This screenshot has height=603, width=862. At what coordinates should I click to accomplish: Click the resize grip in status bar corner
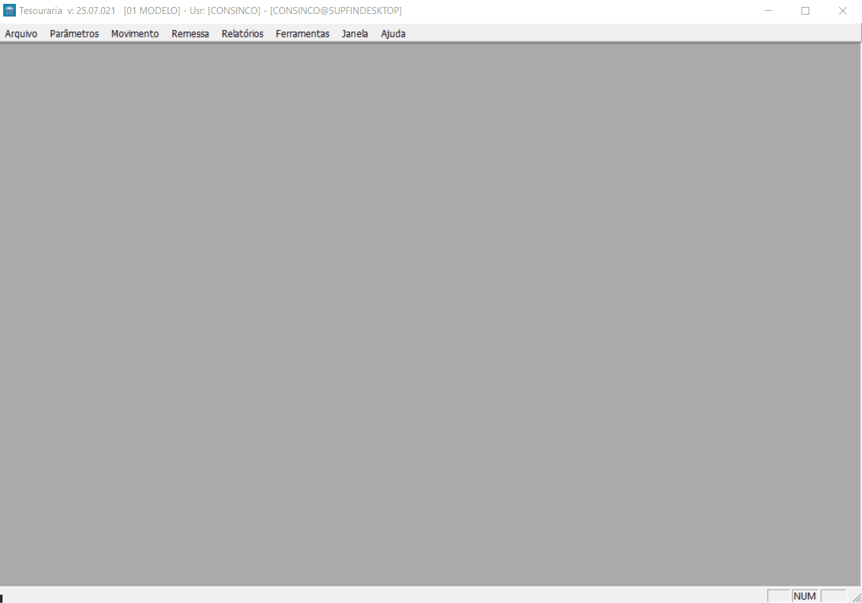856,597
